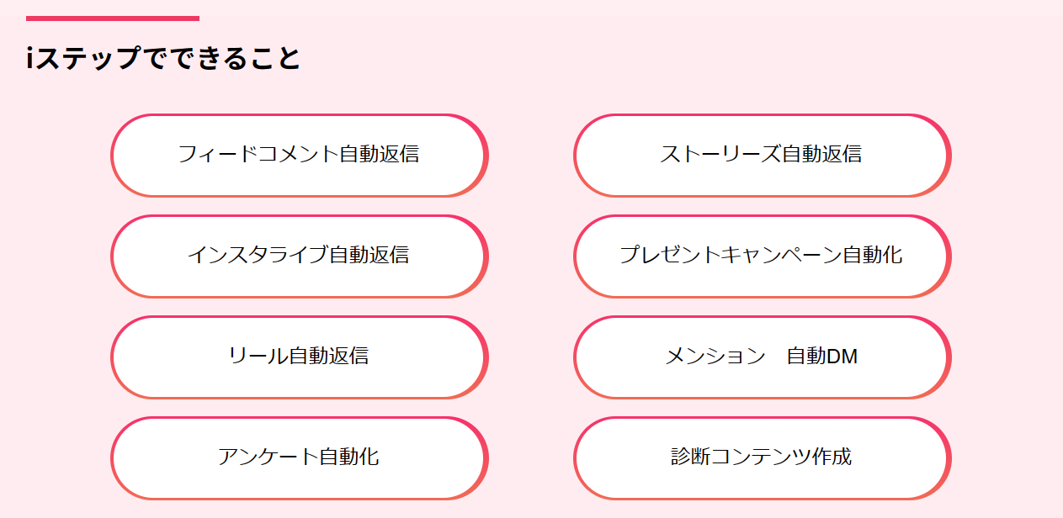Open Instagram Live auto-reply link
Viewport: 1063px width, 518px height.
tap(299, 256)
